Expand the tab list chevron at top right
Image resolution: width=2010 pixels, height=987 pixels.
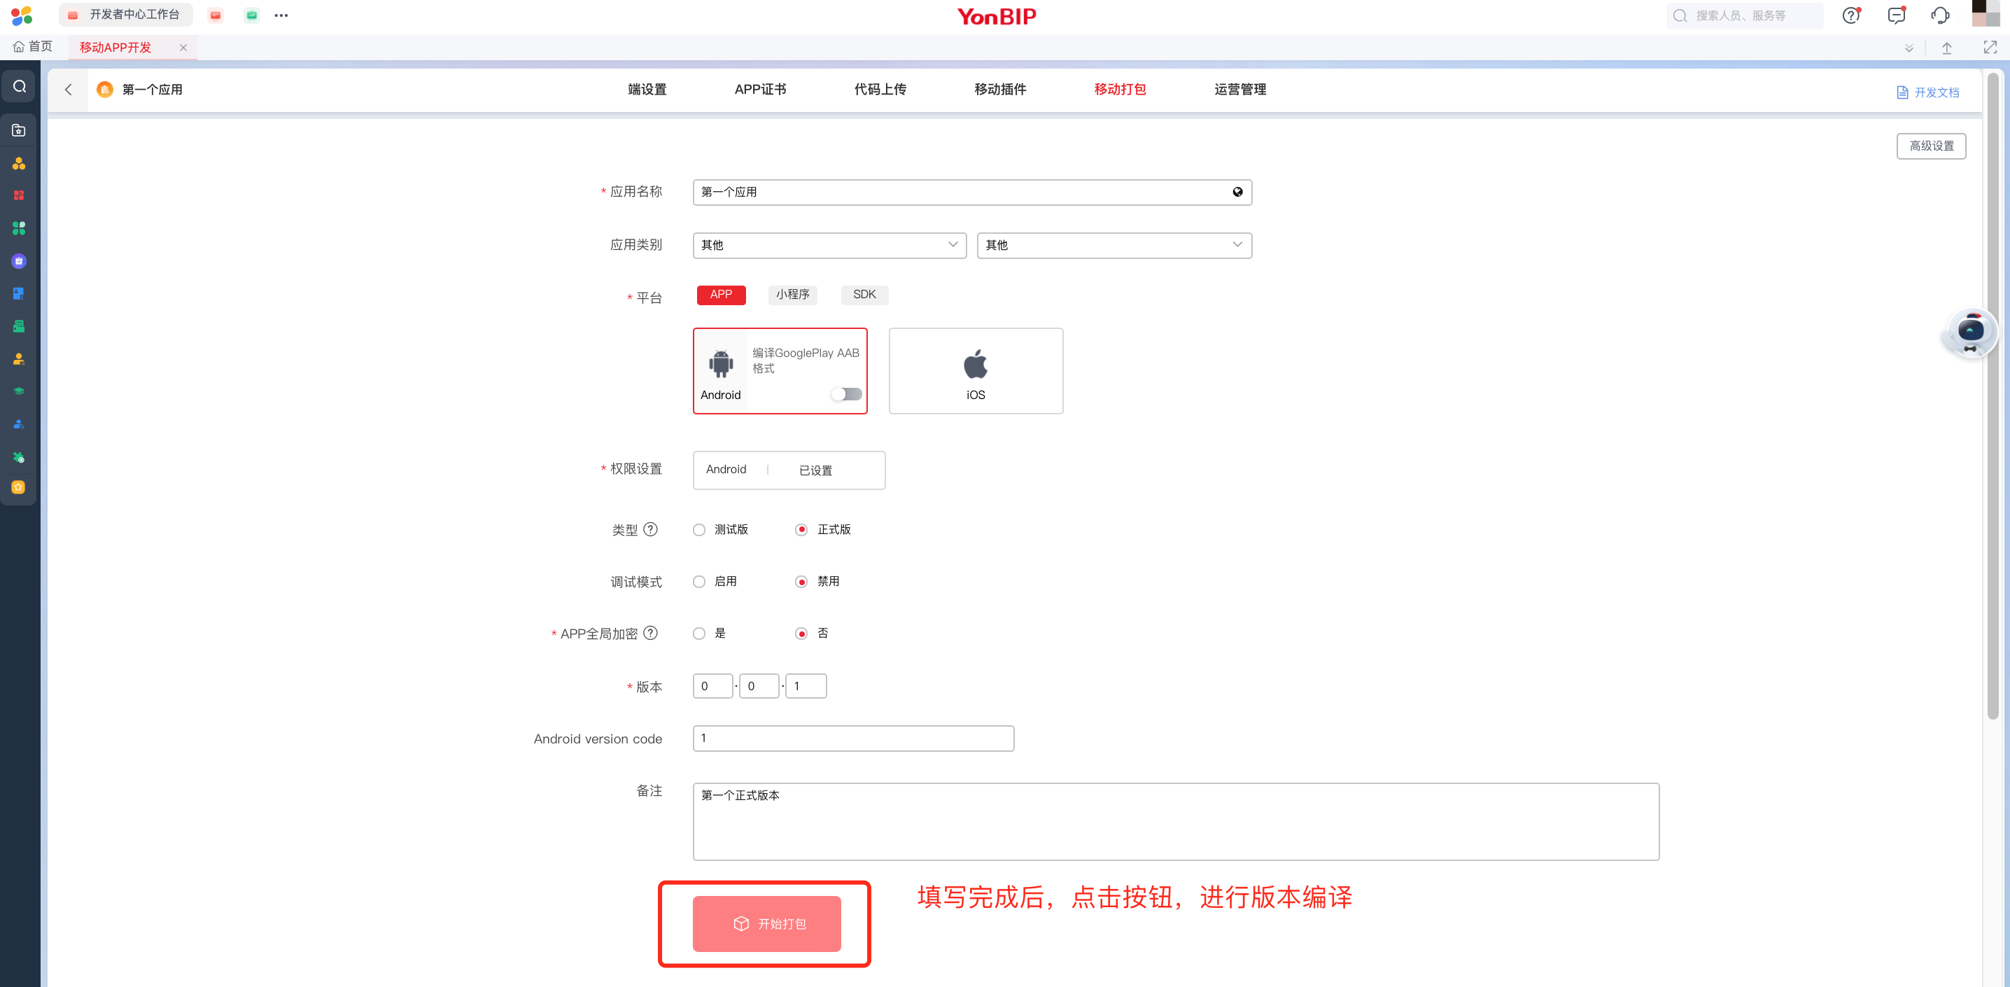tap(1909, 48)
